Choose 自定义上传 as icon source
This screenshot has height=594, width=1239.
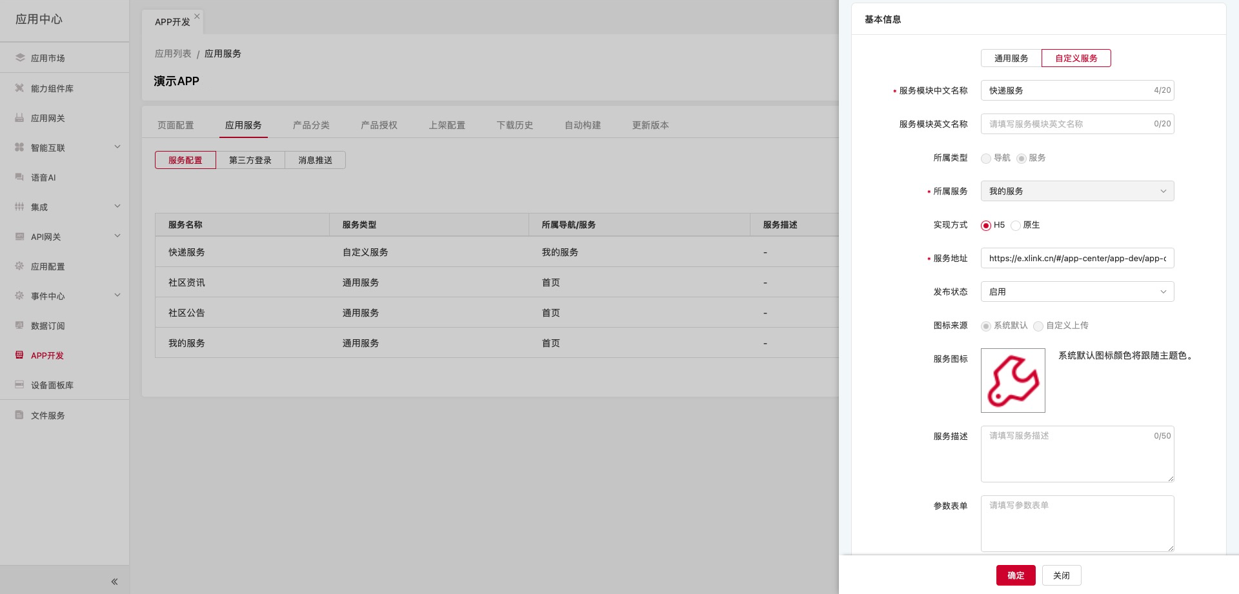(x=1038, y=326)
